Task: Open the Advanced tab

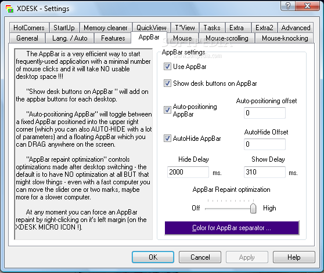Action: click(296, 28)
